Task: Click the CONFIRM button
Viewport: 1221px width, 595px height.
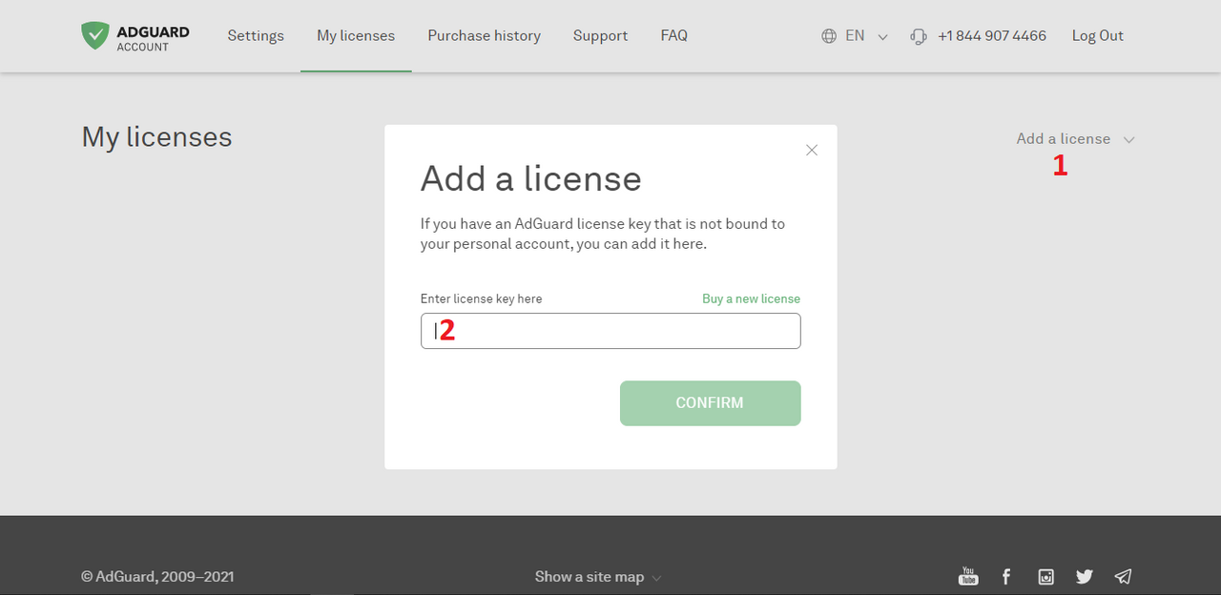Action: (x=710, y=402)
